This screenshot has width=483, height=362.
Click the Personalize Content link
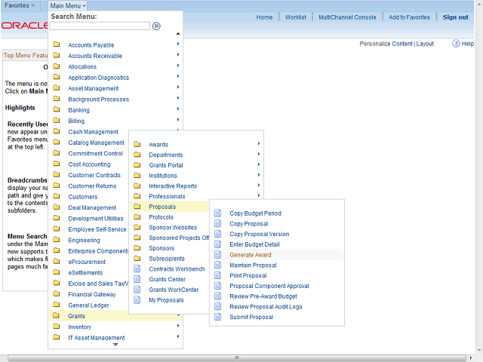386,44
